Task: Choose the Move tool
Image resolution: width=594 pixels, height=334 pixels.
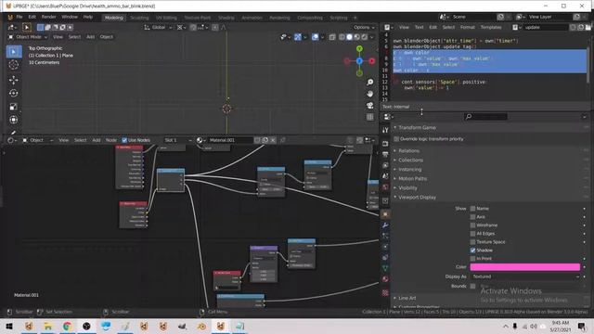Action: 14,80
